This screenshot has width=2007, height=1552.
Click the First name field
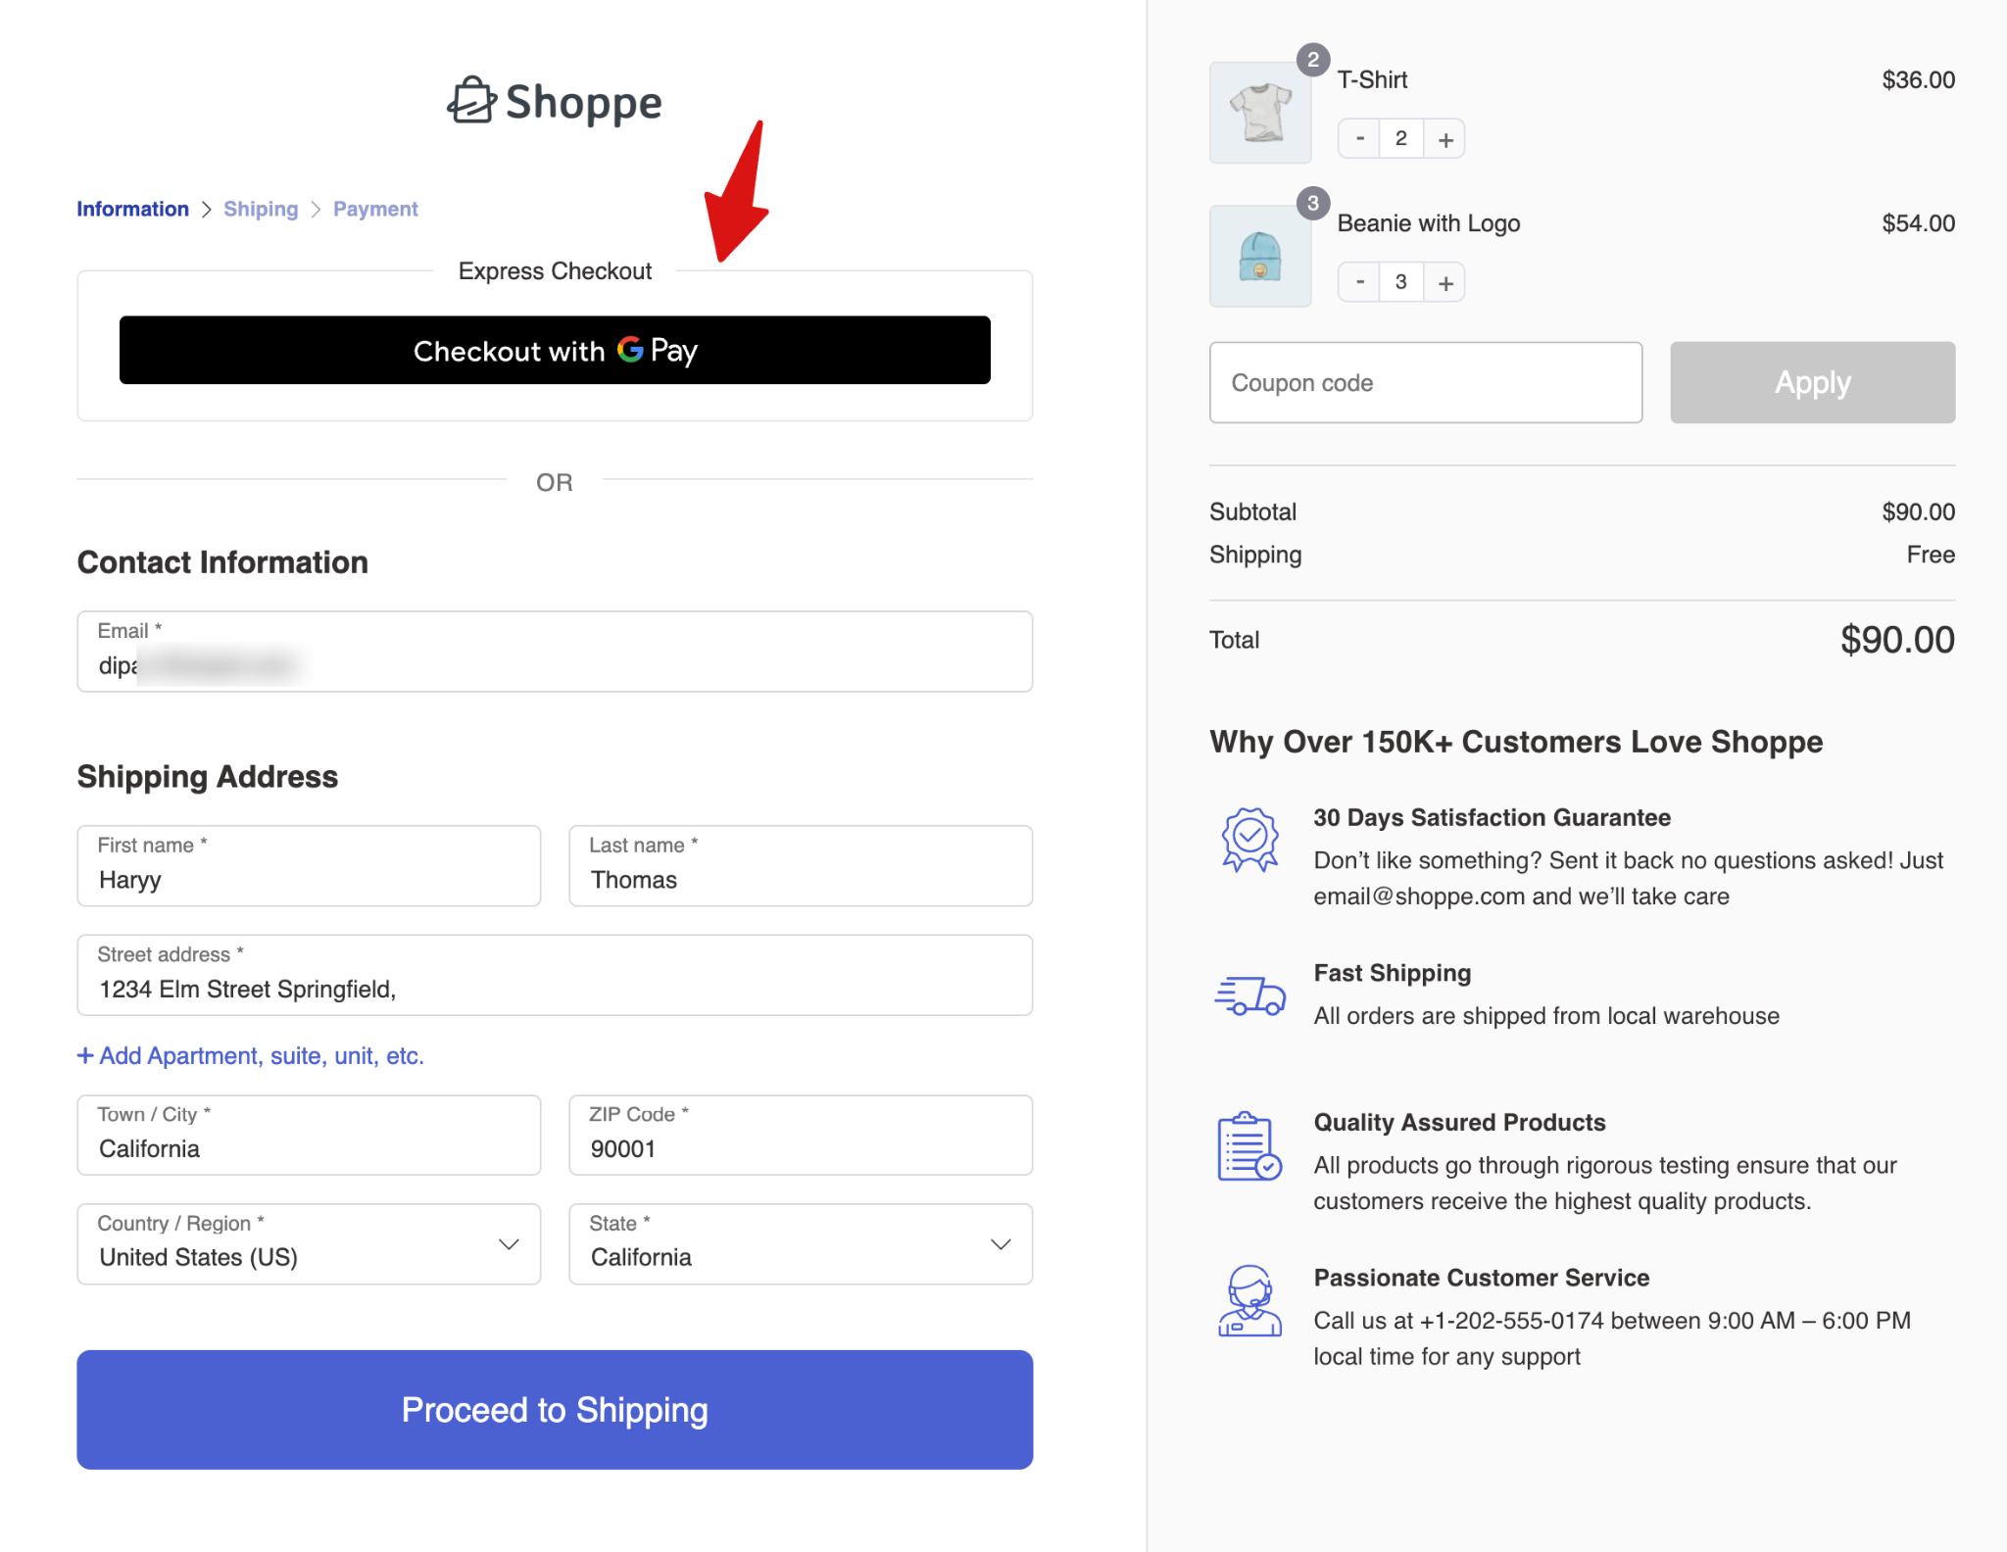(309, 865)
